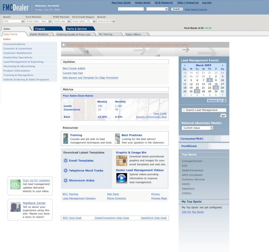
Task: Click the Telephone Word Tracks bullet icon
Action: coord(66,170)
